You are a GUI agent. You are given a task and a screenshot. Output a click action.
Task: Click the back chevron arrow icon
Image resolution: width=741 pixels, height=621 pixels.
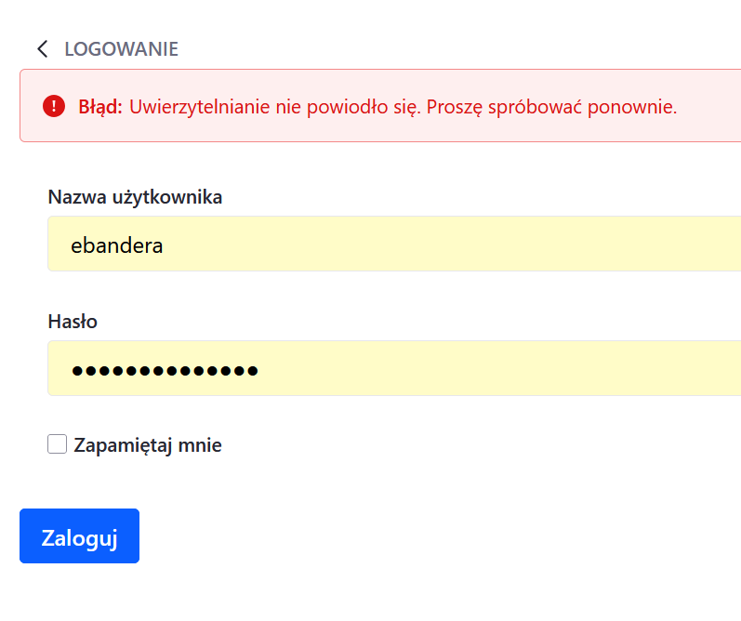[x=42, y=49]
